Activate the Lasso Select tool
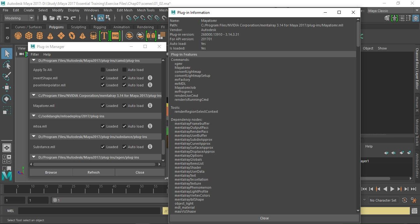The width and height of the screenshot is (420, 224). (x=7, y=65)
